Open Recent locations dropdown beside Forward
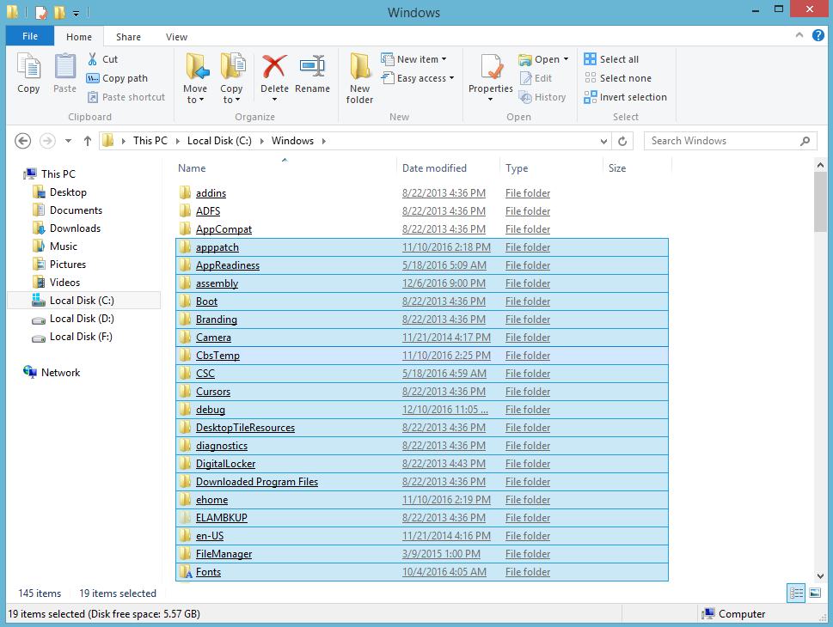The height and width of the screenshot is (627, 833). tap(68, 141)
